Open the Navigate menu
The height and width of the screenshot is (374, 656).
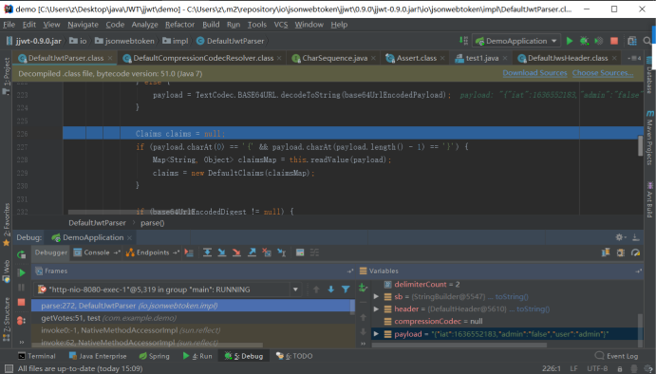coord(83,25)
